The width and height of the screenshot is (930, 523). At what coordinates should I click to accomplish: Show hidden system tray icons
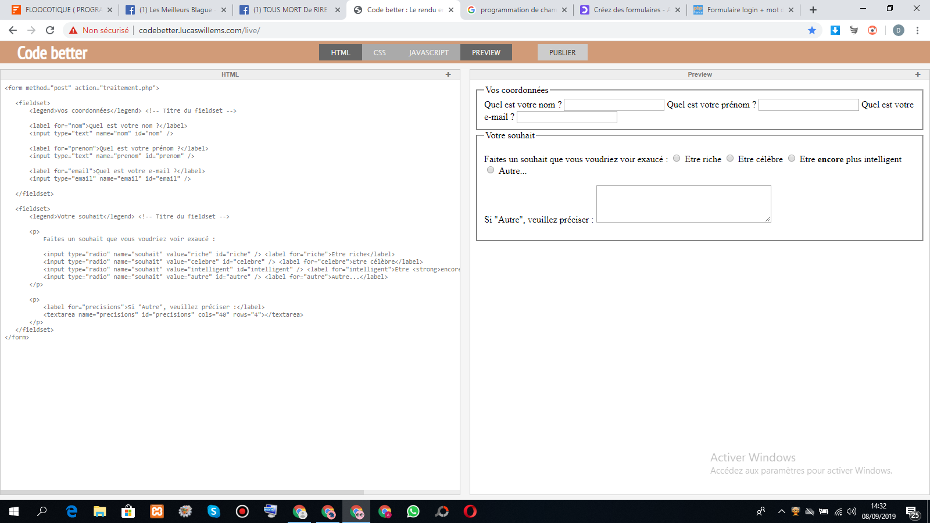click(781, 511)
